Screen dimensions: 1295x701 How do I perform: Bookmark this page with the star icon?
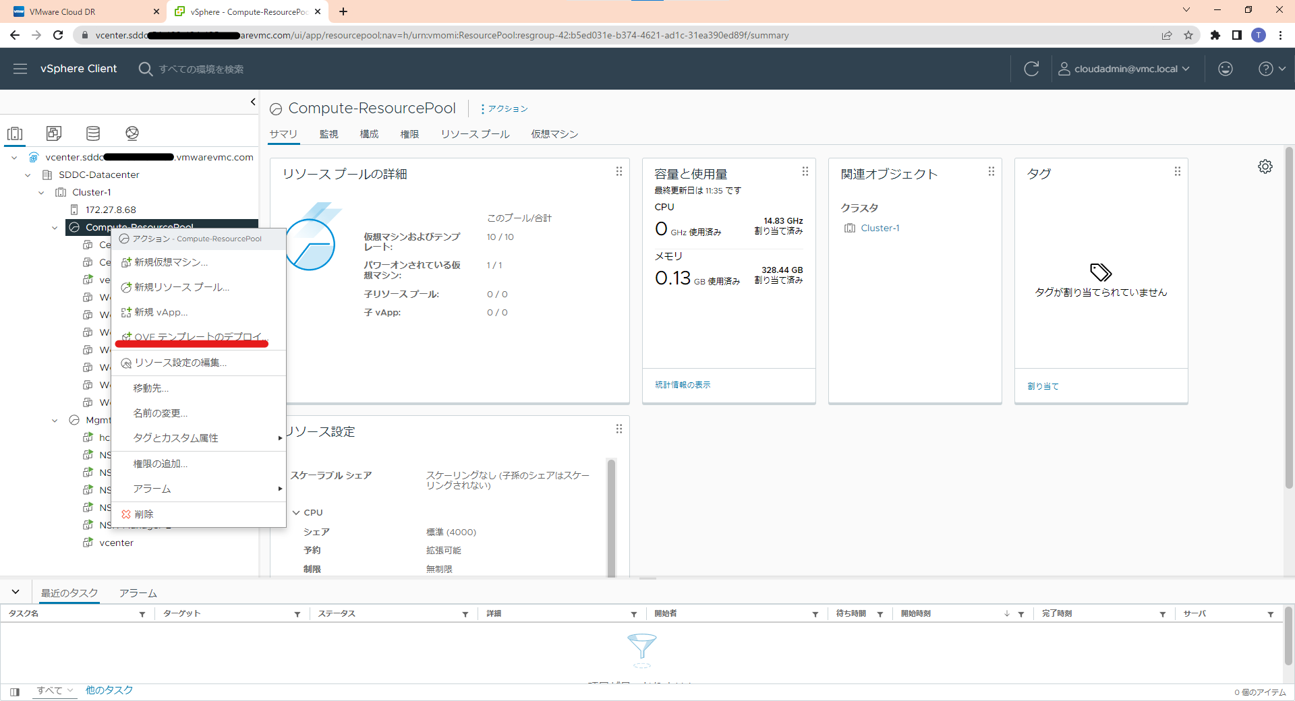click(1188, 35)
